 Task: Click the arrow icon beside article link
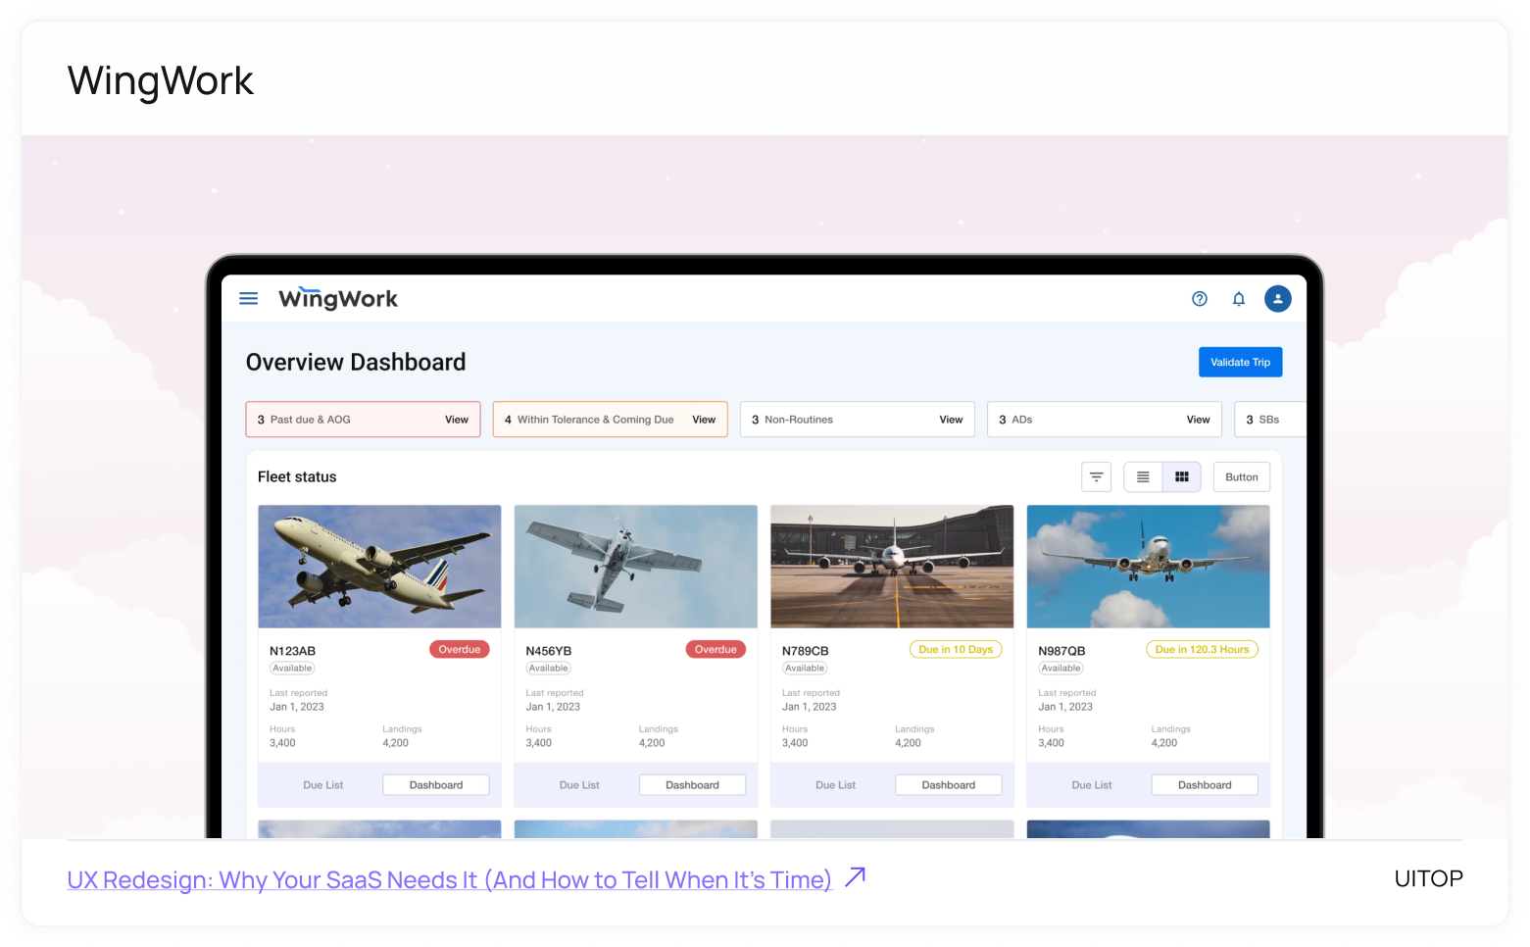click(855, 876)
